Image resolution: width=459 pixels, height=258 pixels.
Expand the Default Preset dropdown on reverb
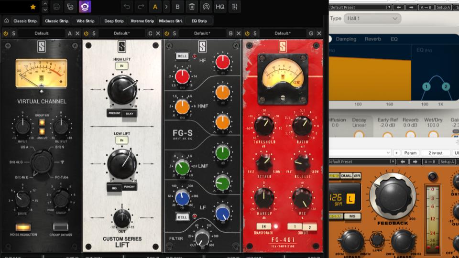tap(360, 7)
